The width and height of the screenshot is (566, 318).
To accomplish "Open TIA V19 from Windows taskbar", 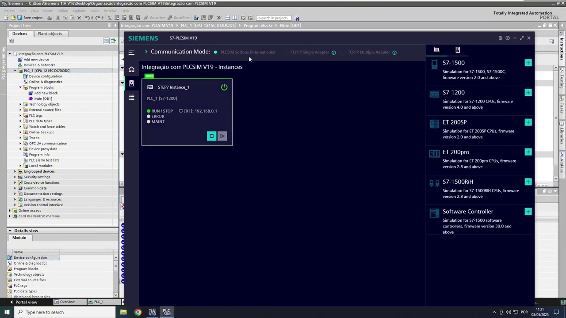I will pyautogui.click(x=152, y=312).
